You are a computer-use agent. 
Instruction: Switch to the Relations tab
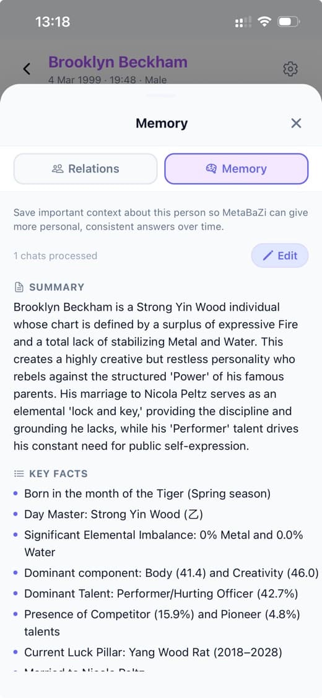85,169
